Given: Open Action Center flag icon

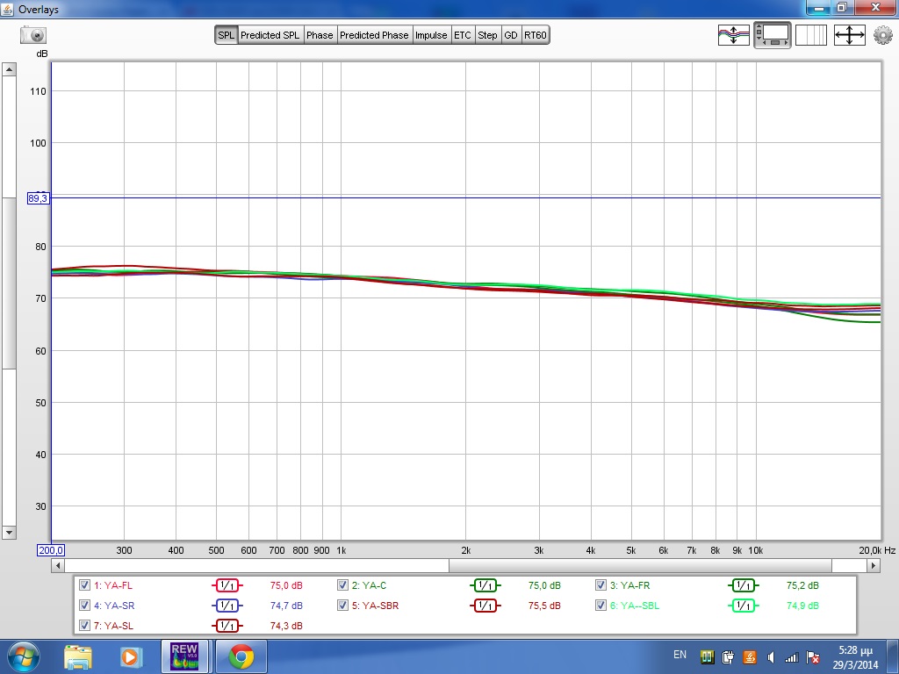Looking at the screenshot, I should pyautogui.click(x=812, y=657).
